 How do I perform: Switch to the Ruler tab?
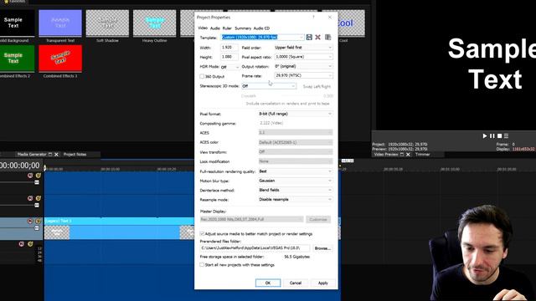[227, 28]
